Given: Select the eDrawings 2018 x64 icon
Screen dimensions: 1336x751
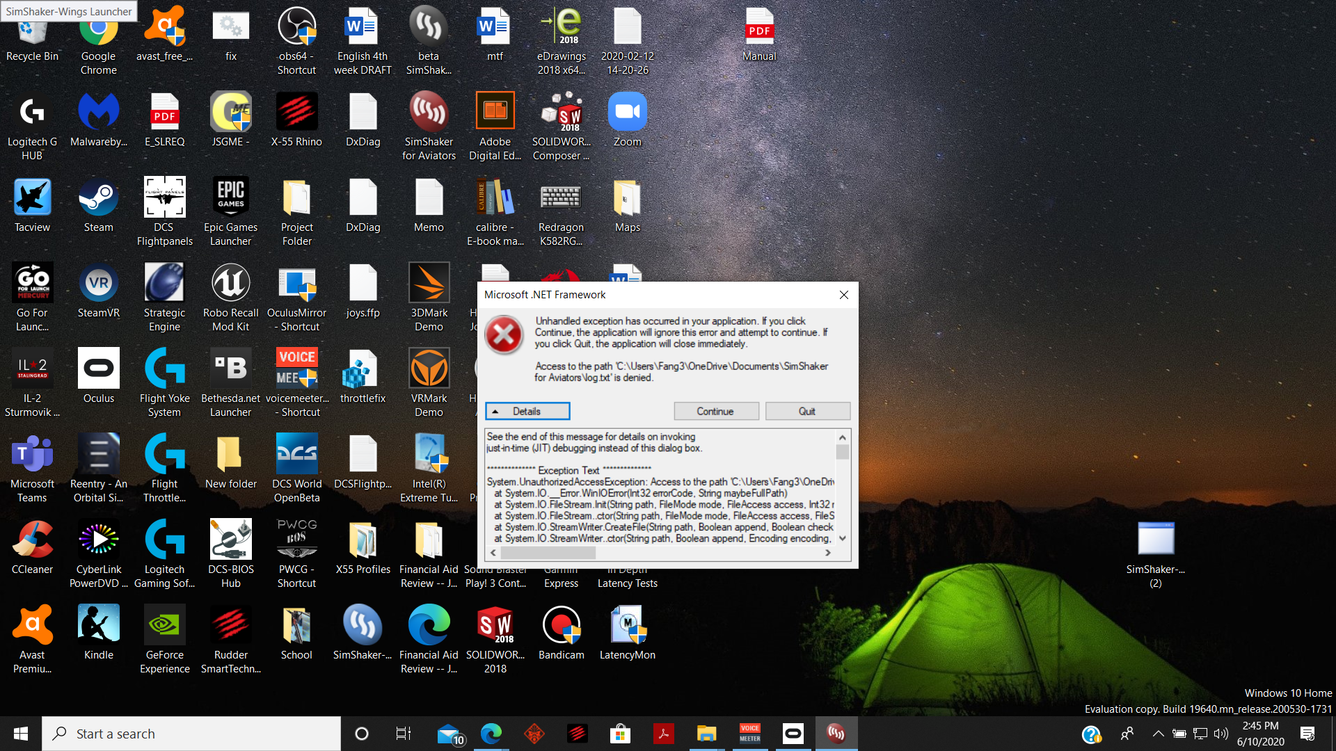Looking at the screenshot, I should tap(561, 42).
